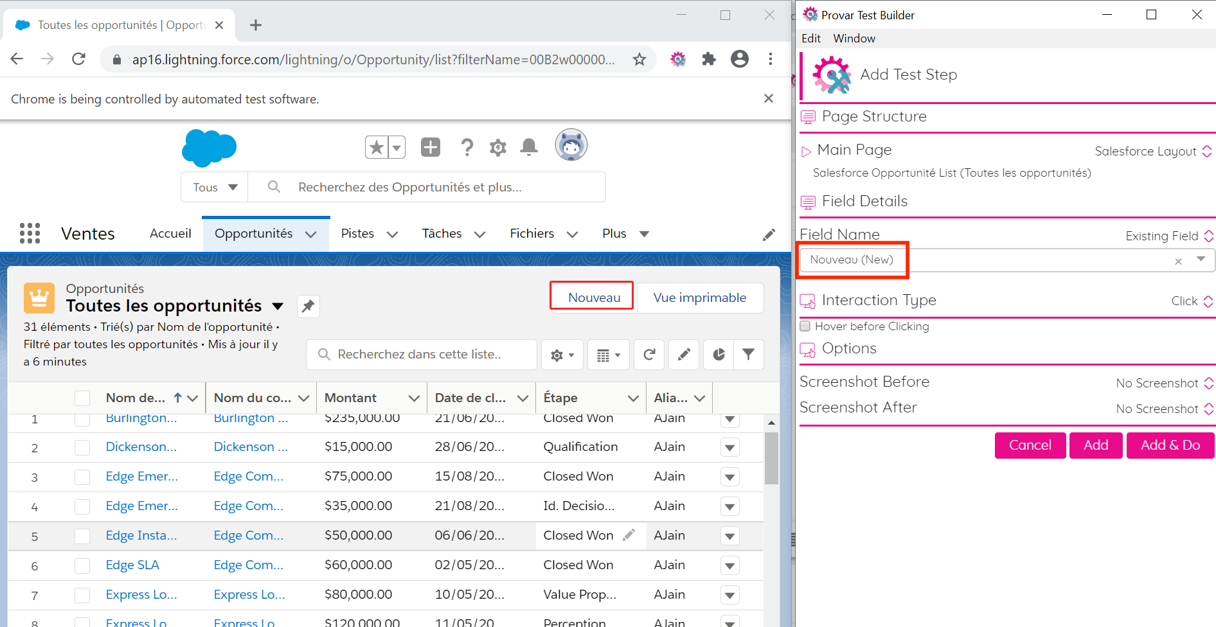Expand the Pistes tab chevron

click(392, 234)
